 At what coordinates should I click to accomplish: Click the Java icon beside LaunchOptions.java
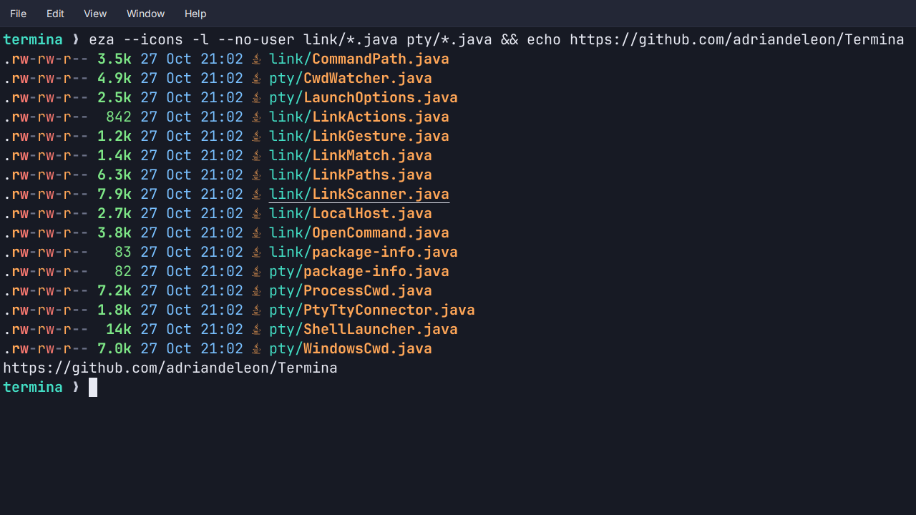tap(256, 97)
